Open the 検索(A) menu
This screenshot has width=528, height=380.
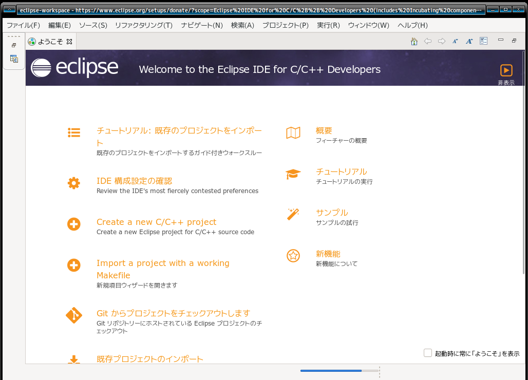pos(242,25)
